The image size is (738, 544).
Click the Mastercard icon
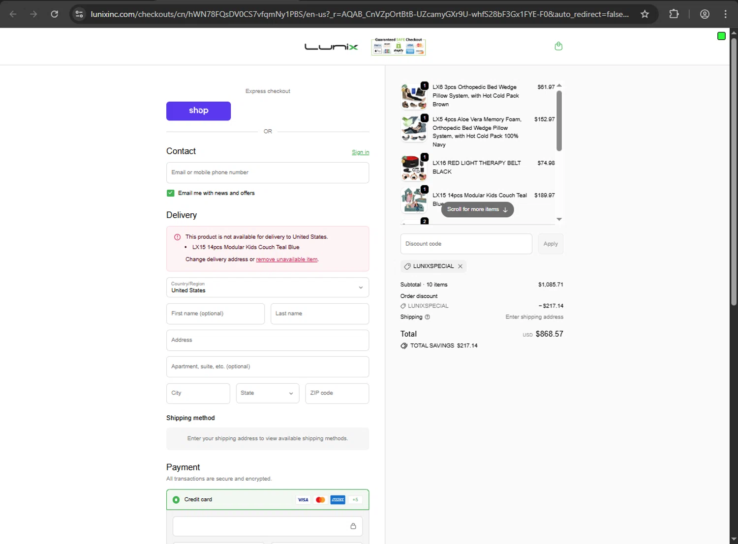(x=320, y=500)
